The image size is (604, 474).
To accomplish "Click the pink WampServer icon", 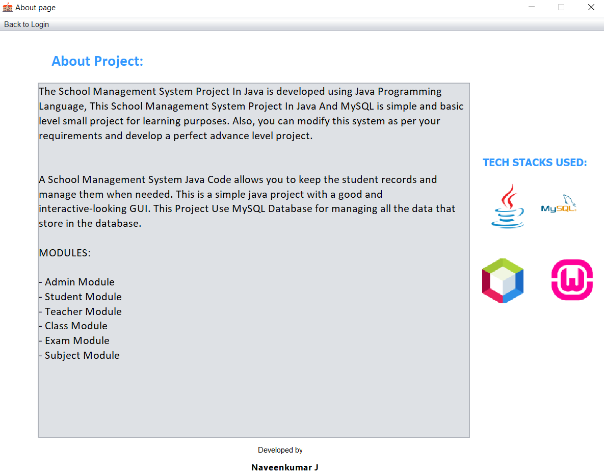I will 572,280.
